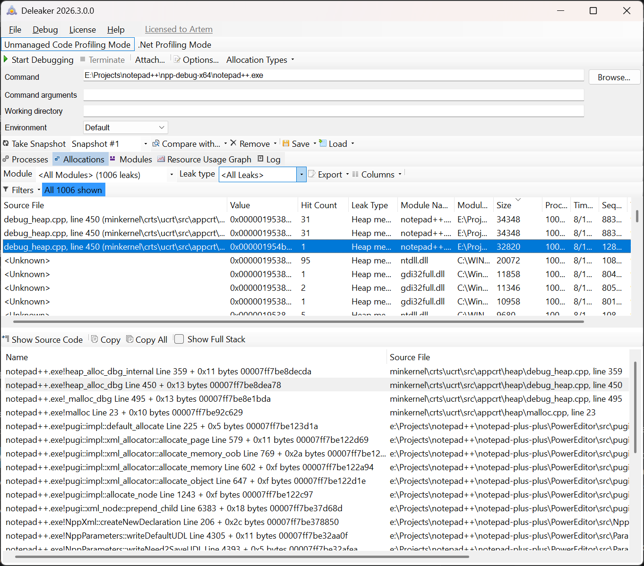This screenshot has width=644, height=566.
Task: Select stack frame _malloc_dbg Line 495
Action: coord(317,399)
